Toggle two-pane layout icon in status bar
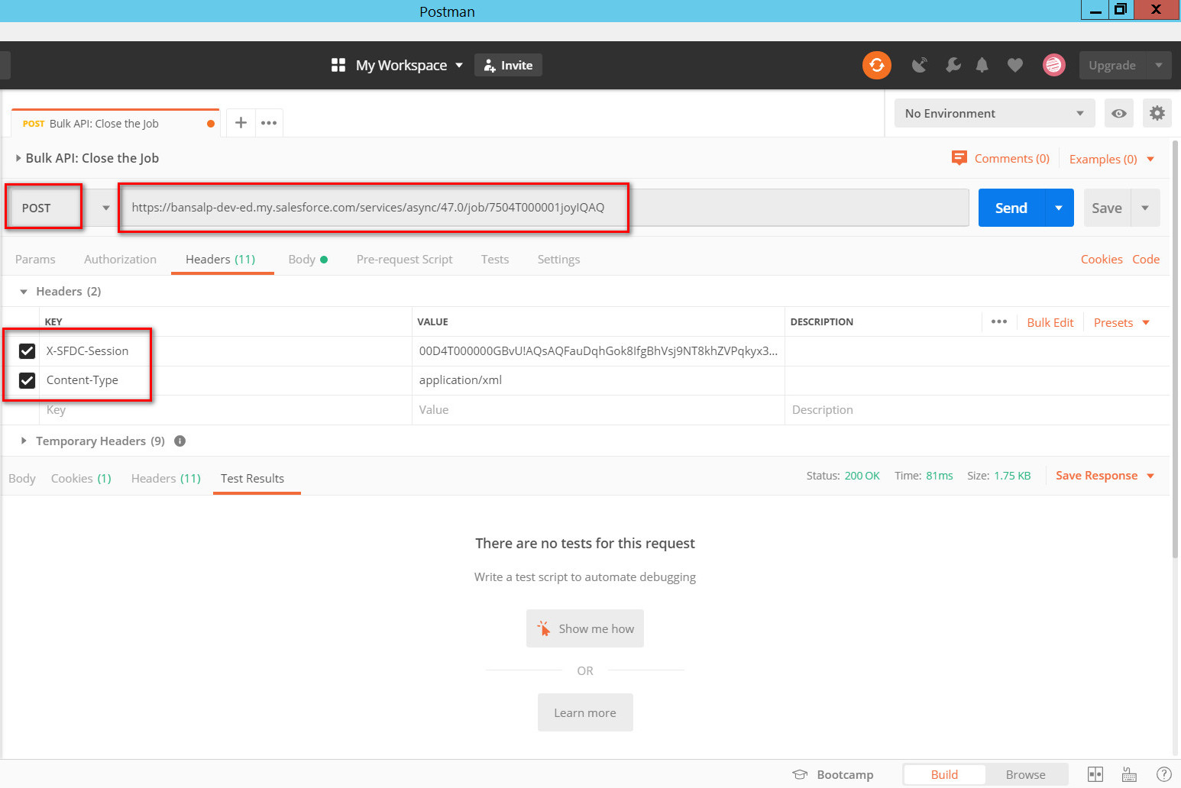1181x788 pixels. tap(1095, 774)
